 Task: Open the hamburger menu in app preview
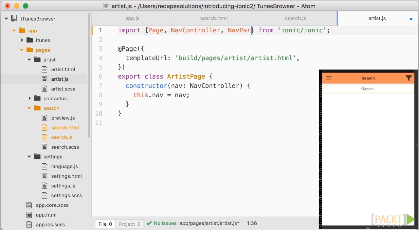(x=329, y=78)
